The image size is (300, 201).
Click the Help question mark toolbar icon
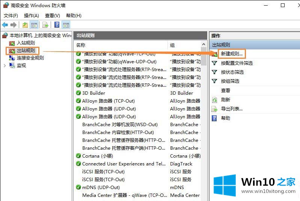coord(57,25)
